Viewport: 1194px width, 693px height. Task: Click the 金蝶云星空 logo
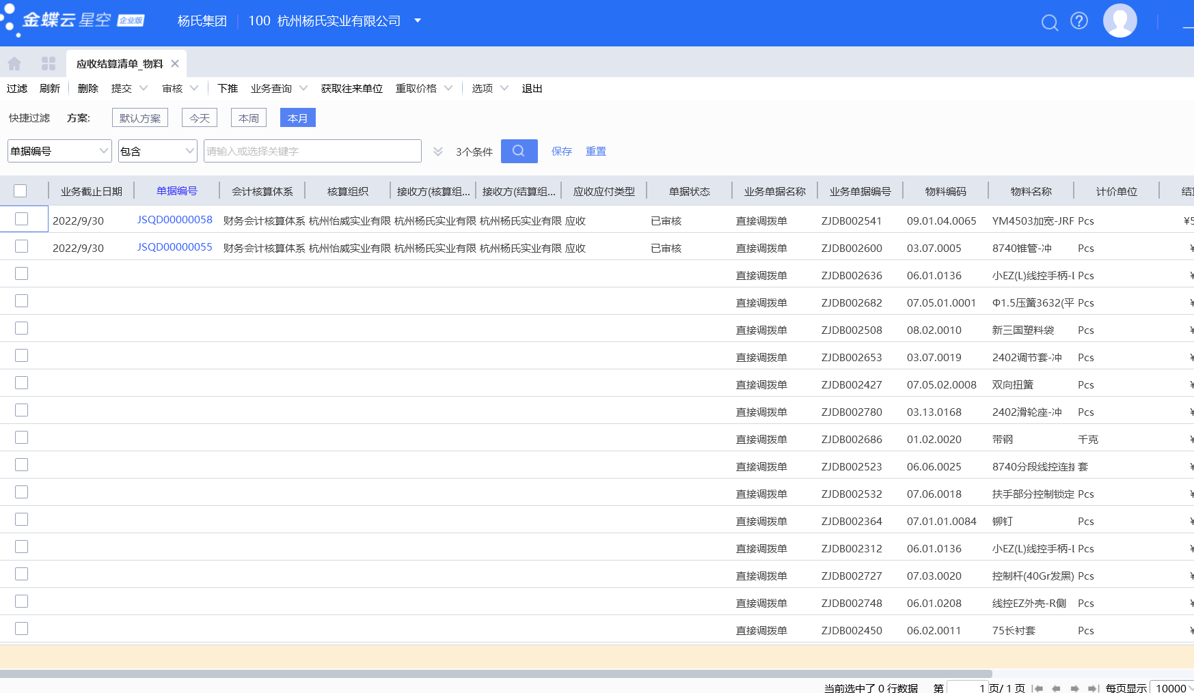[74, 20]
